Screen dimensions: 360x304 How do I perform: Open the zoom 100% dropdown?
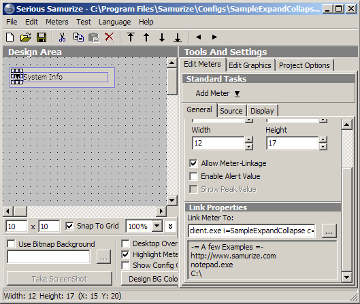tap(157, 226)
